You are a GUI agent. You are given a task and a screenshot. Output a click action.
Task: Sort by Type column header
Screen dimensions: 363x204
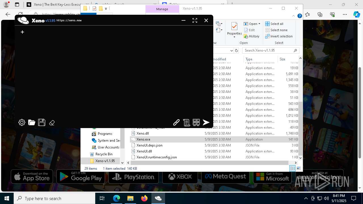coord(260,59)
